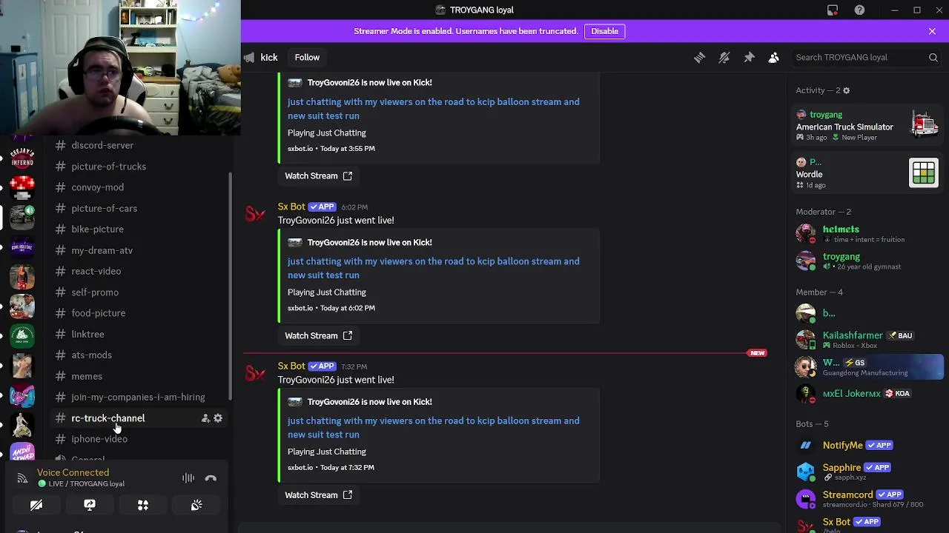Toggle channel notification bell mute
Image resolution: width=949 pixels, height=533 pixels.
(724, 58)
